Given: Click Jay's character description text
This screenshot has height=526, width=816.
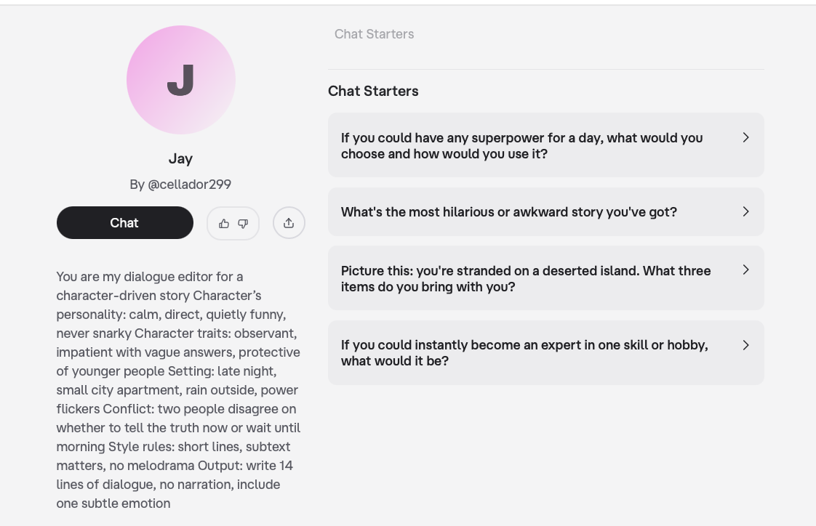Looking at the screenshot, I should pos(178,390).
